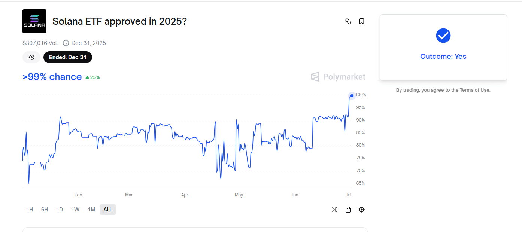Click the Polymarket watermark logo

tap(338, 77)
